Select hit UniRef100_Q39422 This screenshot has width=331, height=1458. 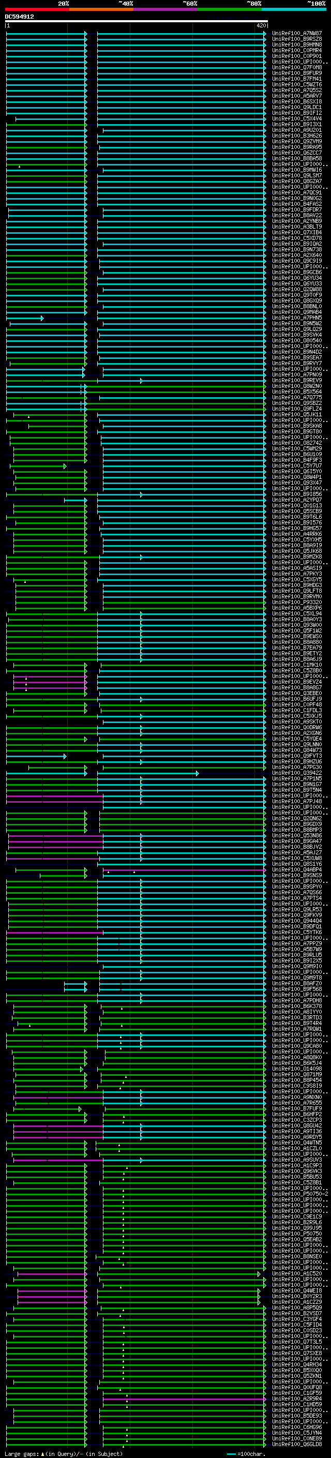click(296, 773)
